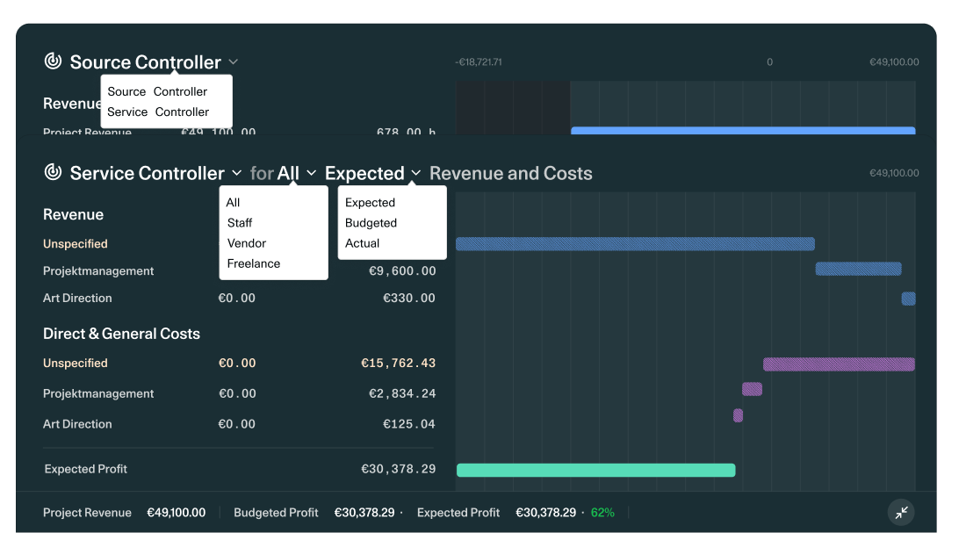Select 'All' from the filter menu
Viewport: 959px width, 533px height.
(x=233, y=202)
